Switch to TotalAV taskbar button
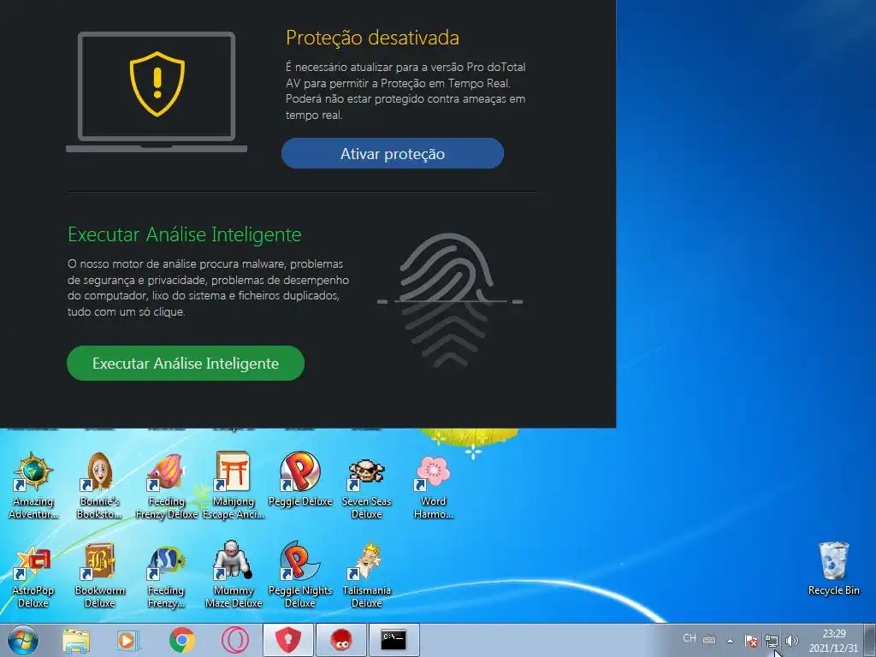Image resolution: width=876 pixels, height=657 pixels. 287,640
